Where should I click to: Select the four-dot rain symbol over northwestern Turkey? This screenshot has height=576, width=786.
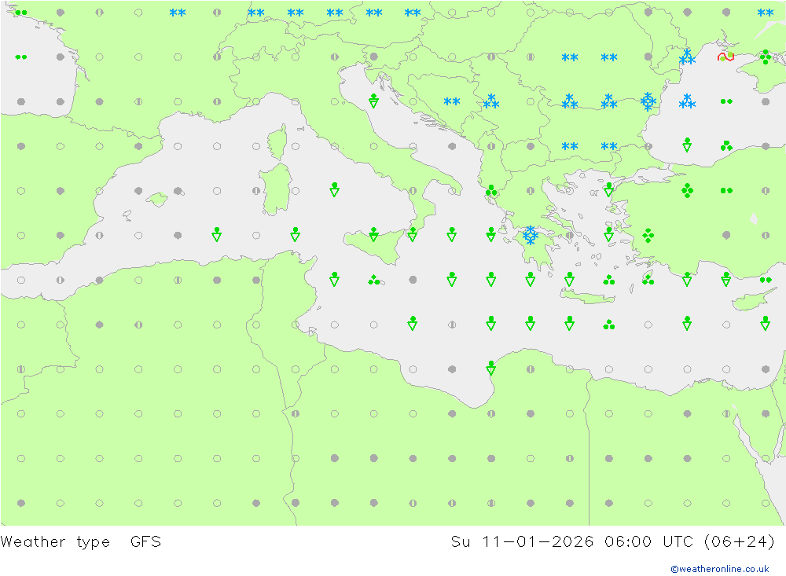pyautogui.click(x=687, y=190)
